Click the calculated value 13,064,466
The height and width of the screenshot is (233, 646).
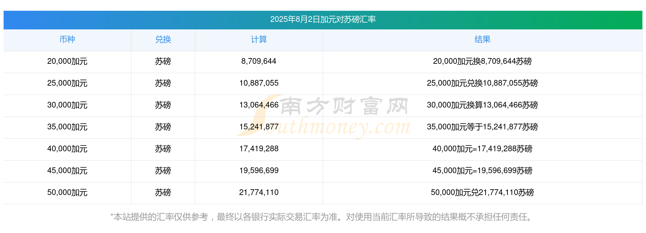(259, 105)
